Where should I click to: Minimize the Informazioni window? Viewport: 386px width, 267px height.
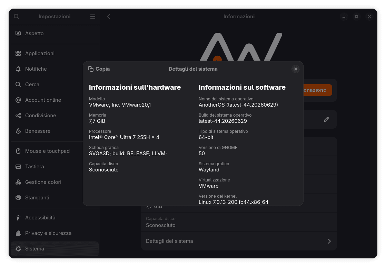[344, 17]
